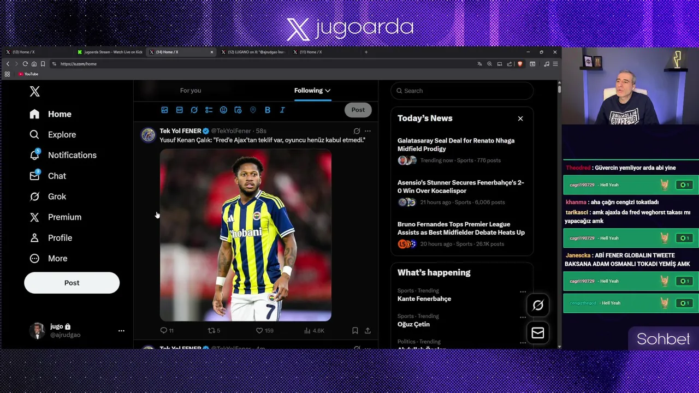Viewport: 699px width, 393px height.
Task: Click the large white Post button in sidebar
Action: coord(72,283)
